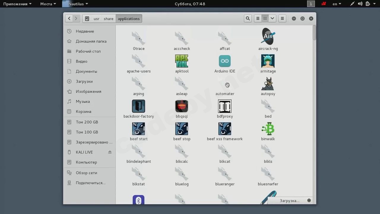380x214 pixels.
Task: Select the binwalk icon
Action: (x=268, y=129)
